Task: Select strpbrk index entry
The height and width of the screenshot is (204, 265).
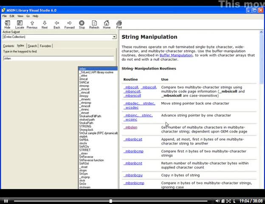Action: pos(84,136)
